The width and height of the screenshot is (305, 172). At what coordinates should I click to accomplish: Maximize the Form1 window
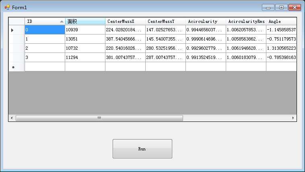click(281, 8)
